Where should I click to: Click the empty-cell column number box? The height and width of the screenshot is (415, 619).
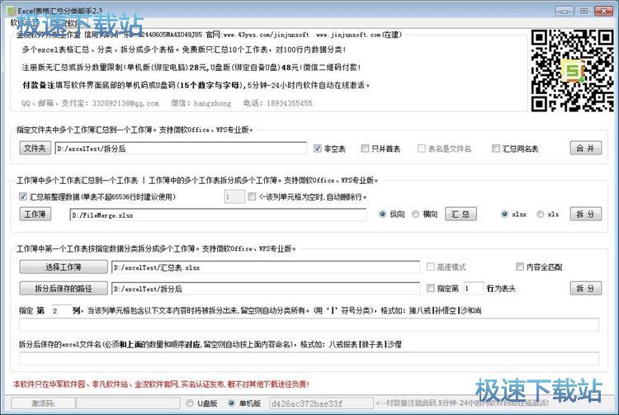click(234, 196)
